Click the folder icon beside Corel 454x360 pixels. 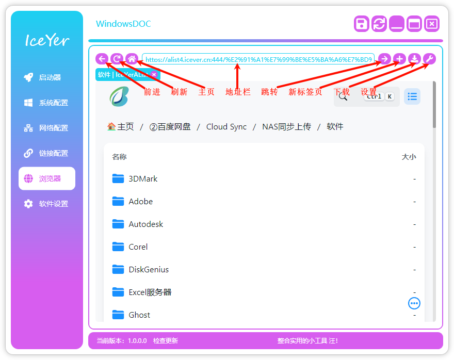click(x=118, y=247)
